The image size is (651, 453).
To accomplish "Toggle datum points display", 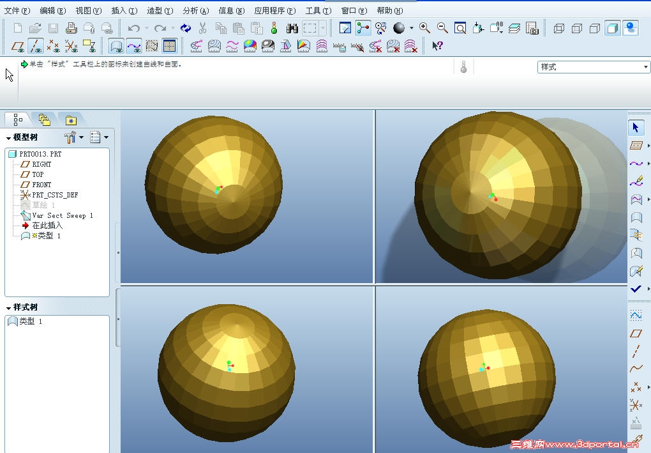I will click(x=54, y=46).
